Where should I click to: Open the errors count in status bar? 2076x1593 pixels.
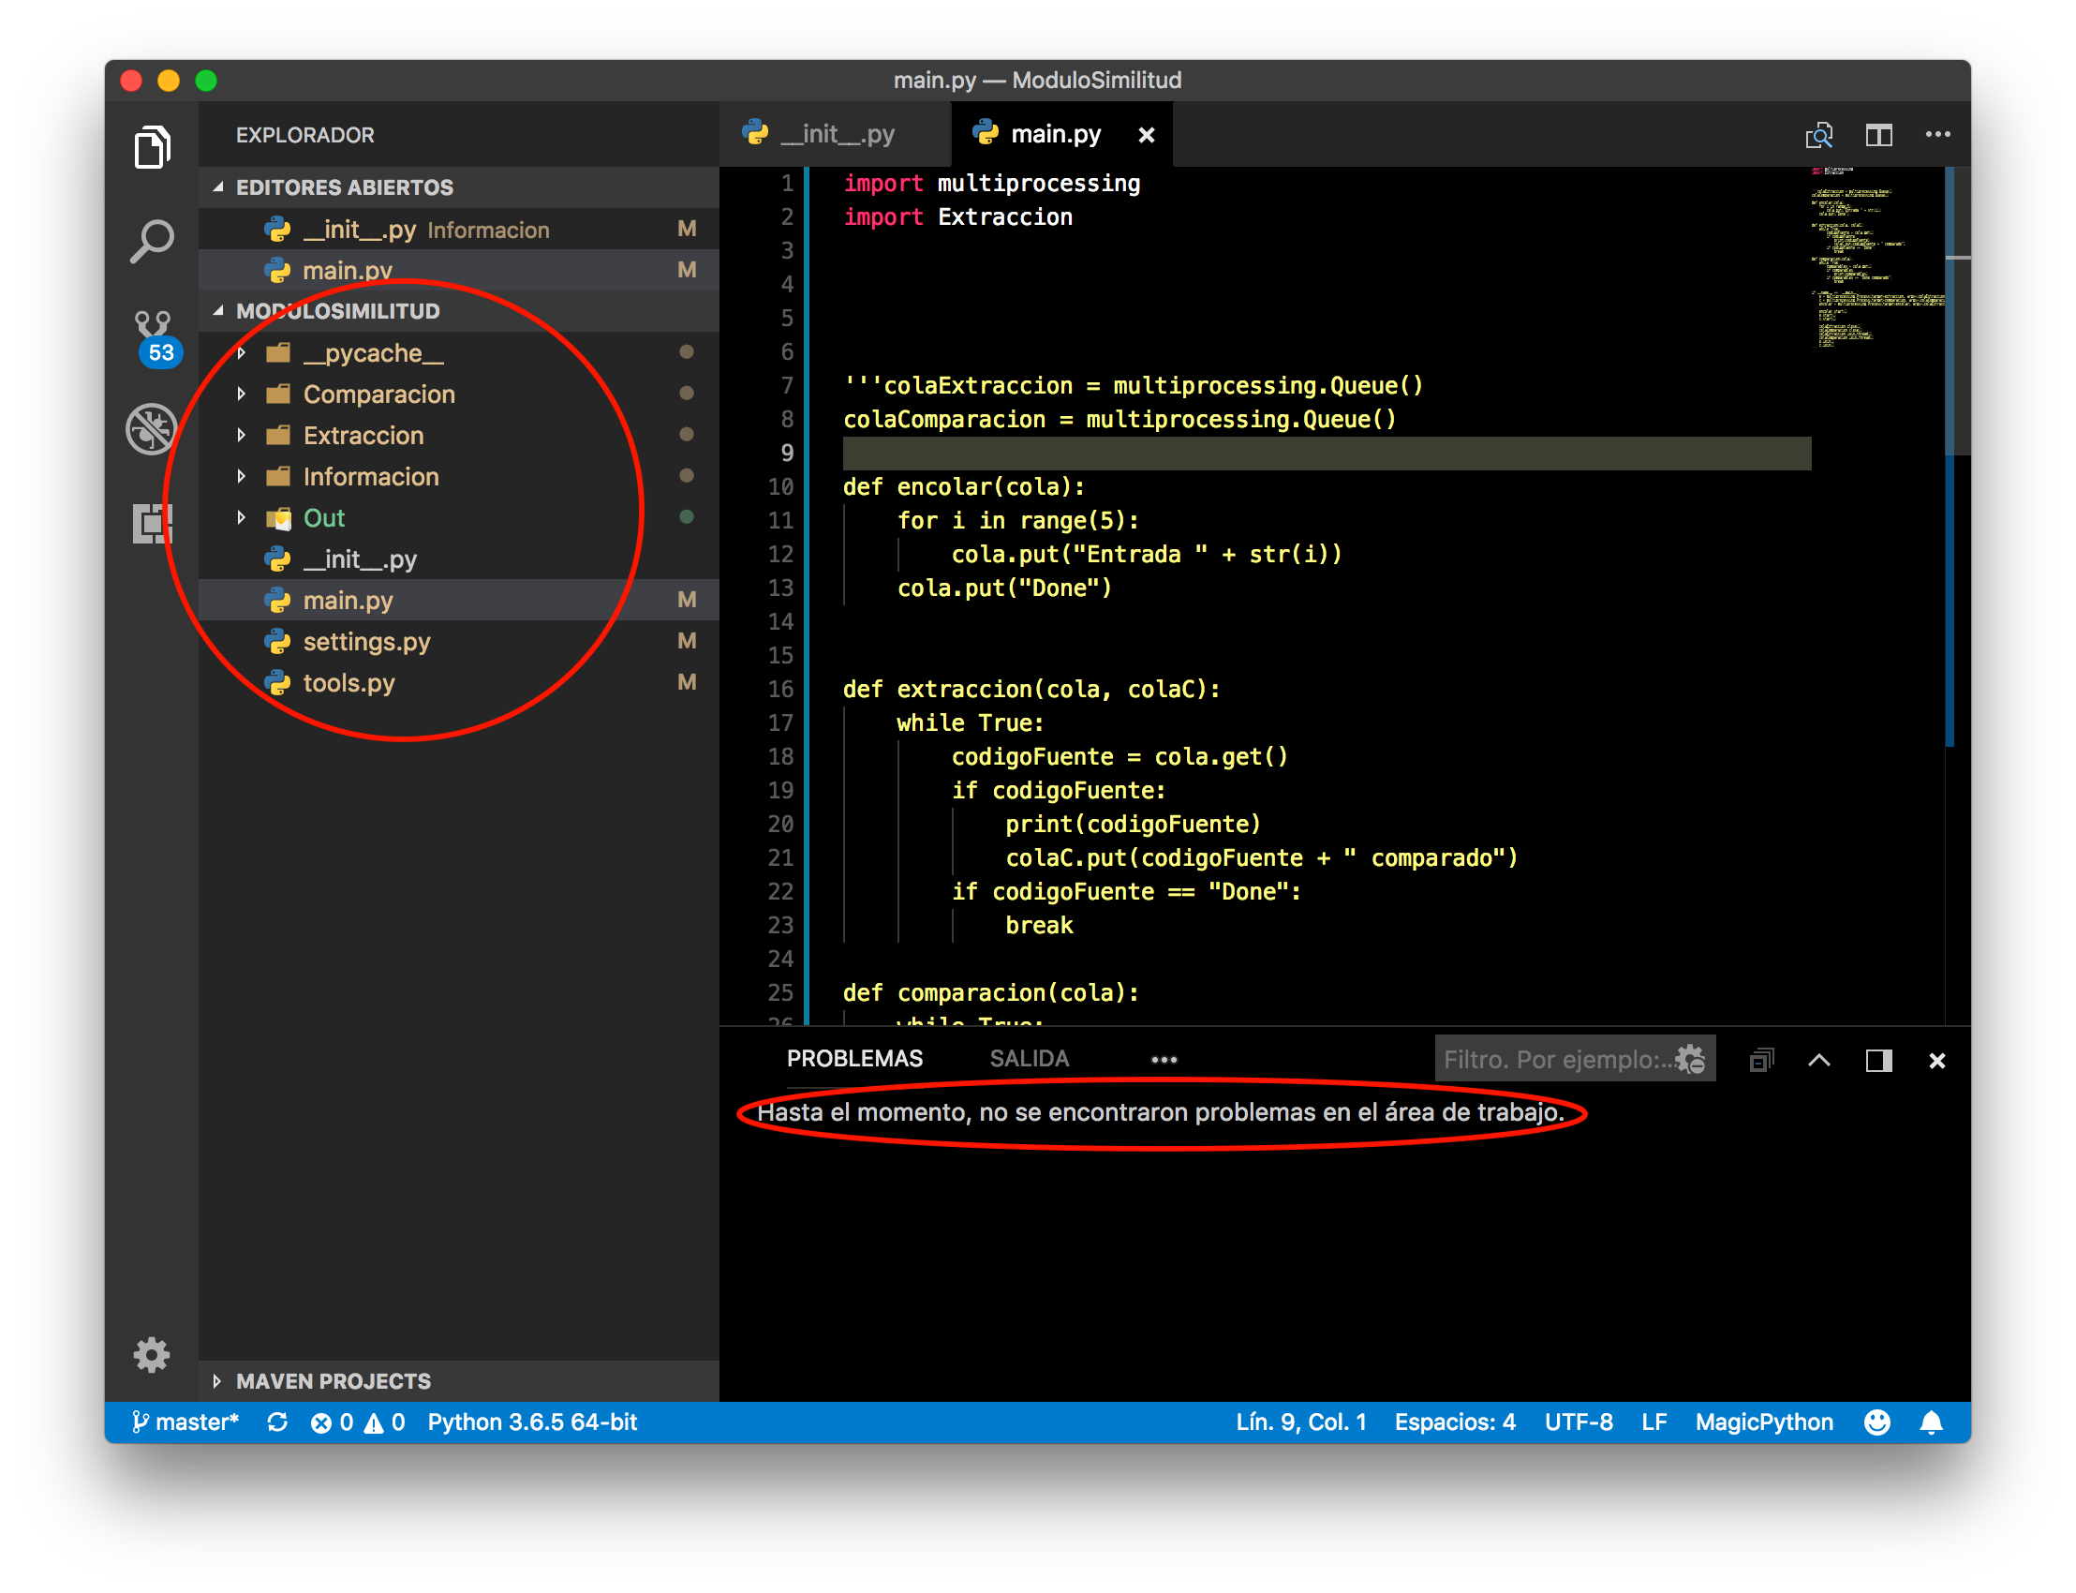332,1422
